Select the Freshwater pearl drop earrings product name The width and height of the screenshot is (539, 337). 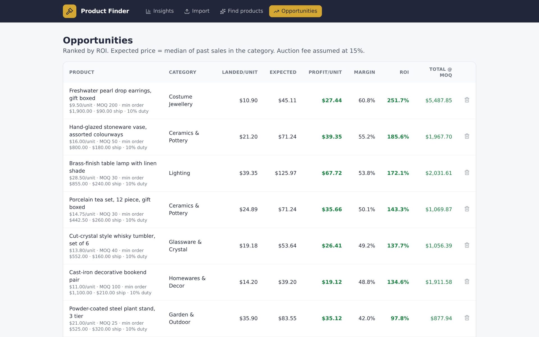pos(110,94)
